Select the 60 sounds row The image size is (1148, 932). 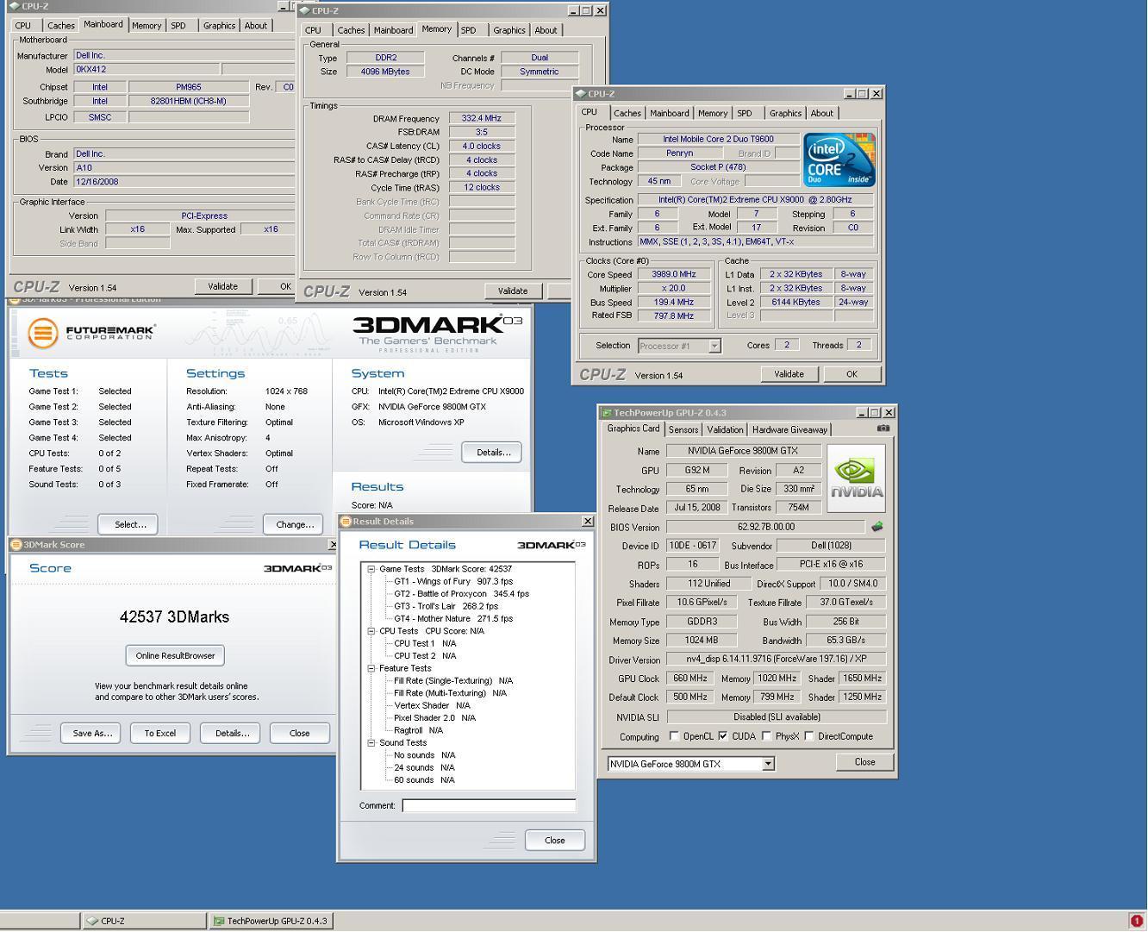[x=424, y=779]
